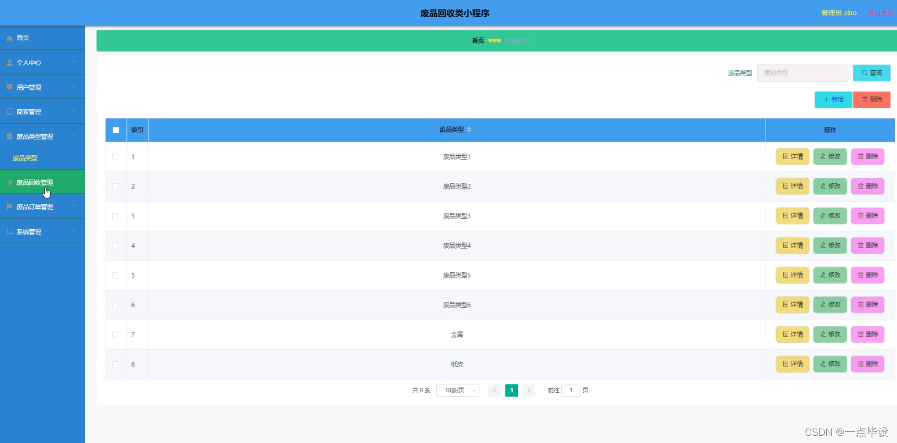
Task: Click 修改 for the 金属 row
Action: coord(830,334)
